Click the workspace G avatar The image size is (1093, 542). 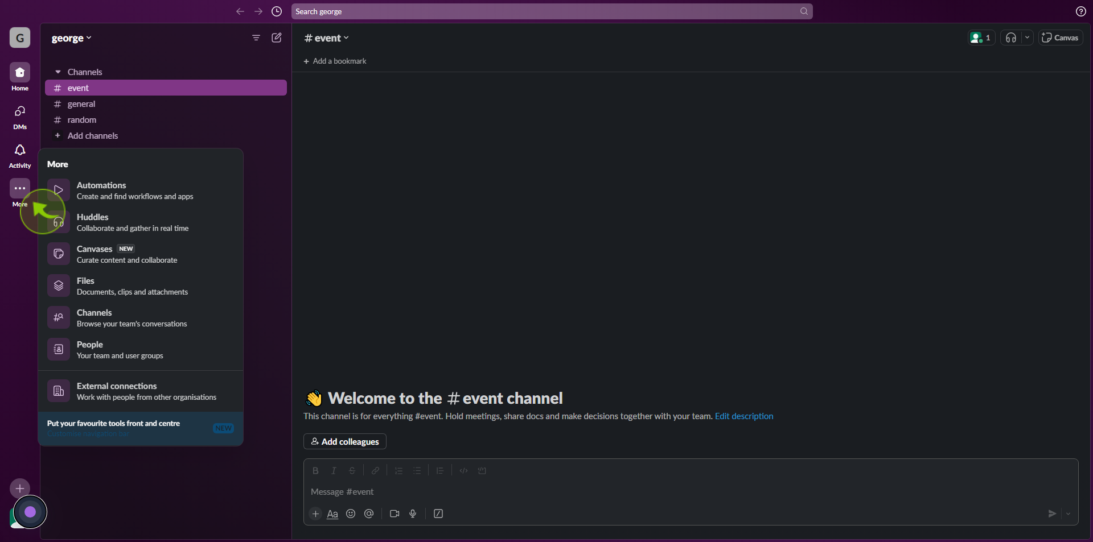pos(20,38)
